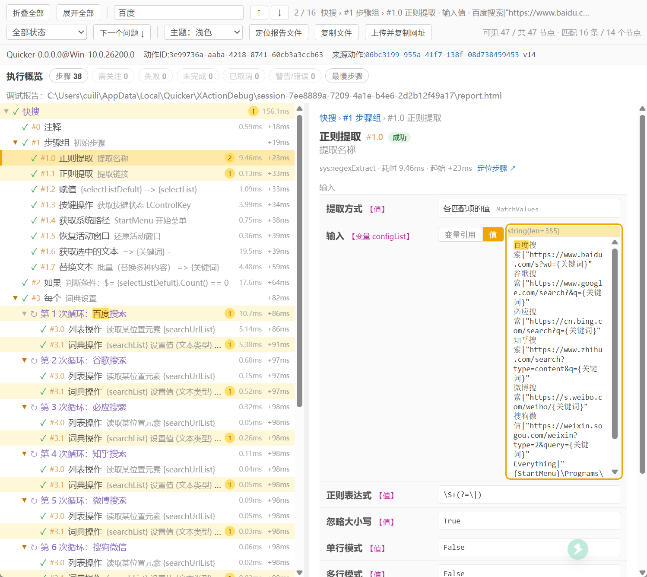The image size is (647, 577).
Task: Collapse 第 3 次循环 必应搜索 node
Action: [x=24, y=407]
